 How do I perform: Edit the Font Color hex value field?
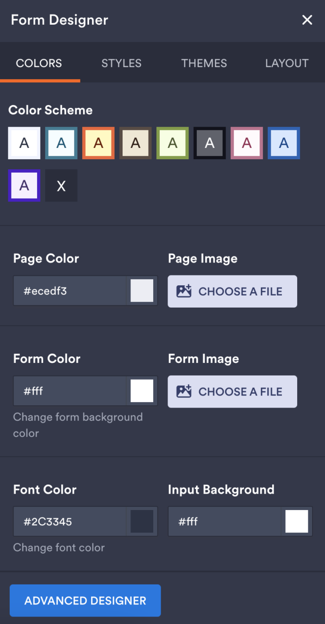point(70,521)
